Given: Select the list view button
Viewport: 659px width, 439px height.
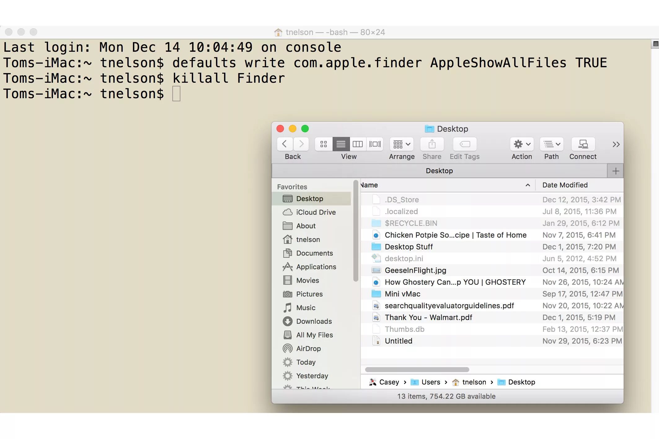Looking at the screenshot, I should click(341, 144).
